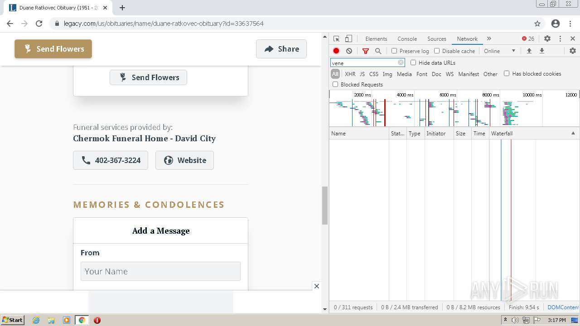
Task: Open Internet Explorer from taskbar
Action: [x=36, y=320]
